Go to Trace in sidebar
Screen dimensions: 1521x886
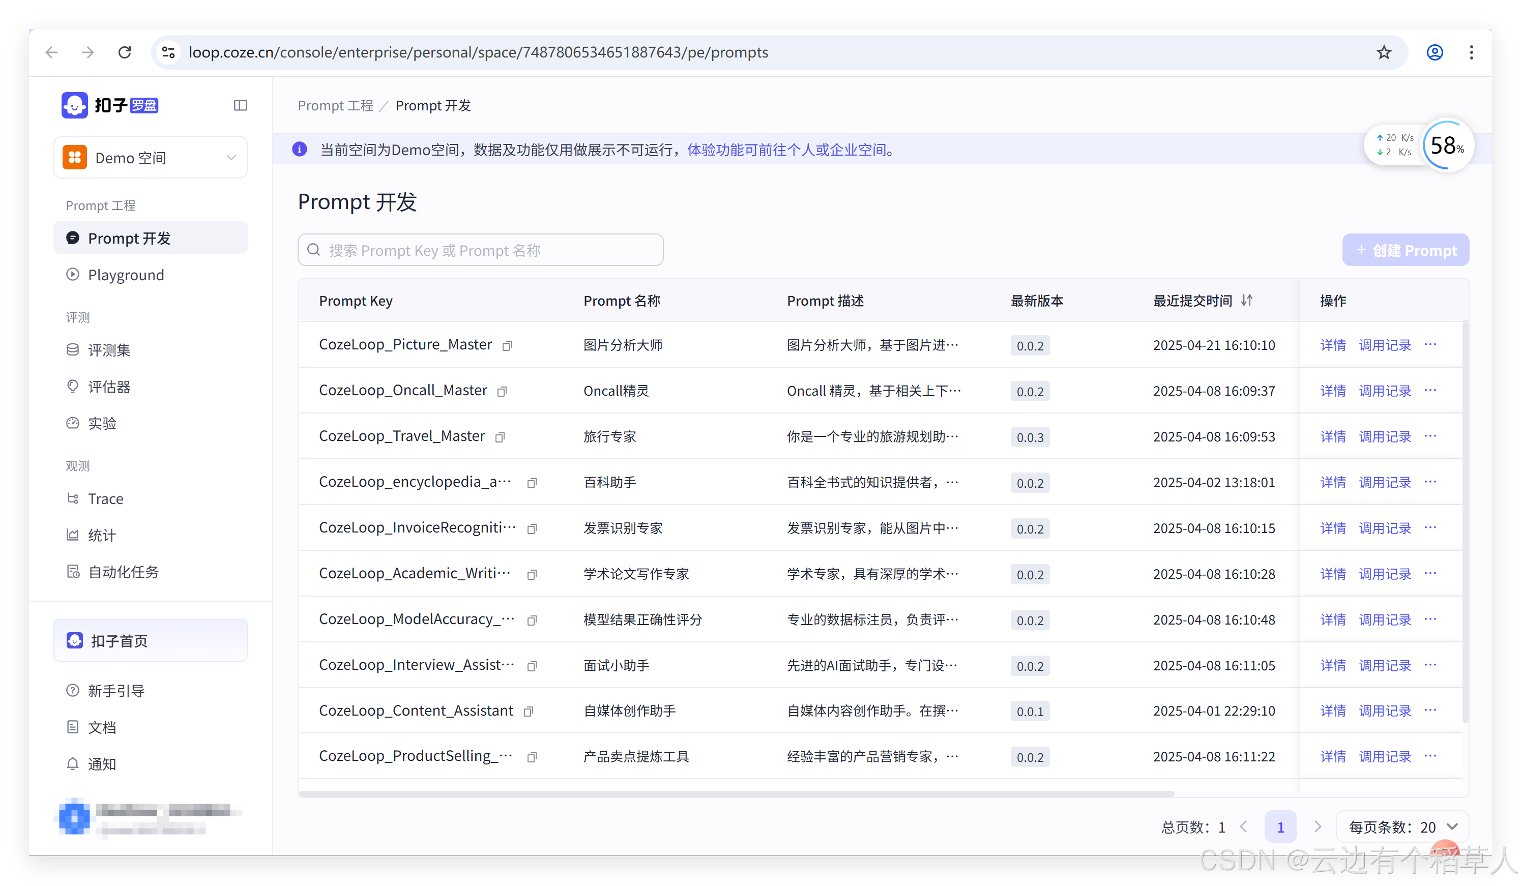(x=106, y=499)
